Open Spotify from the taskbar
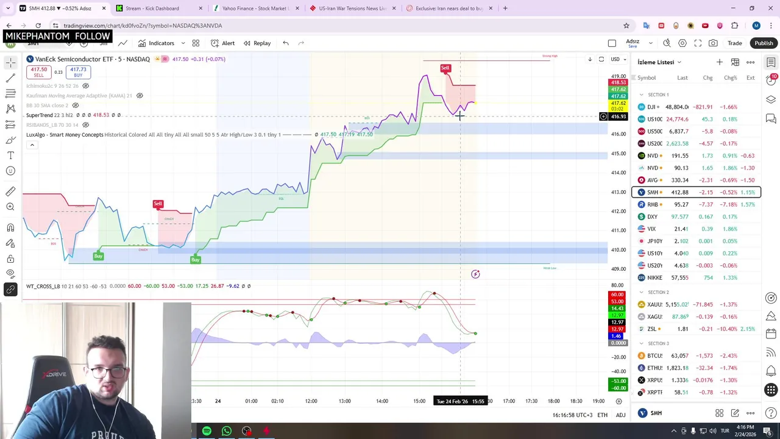The image size is (780, 439). click(207, 431)
